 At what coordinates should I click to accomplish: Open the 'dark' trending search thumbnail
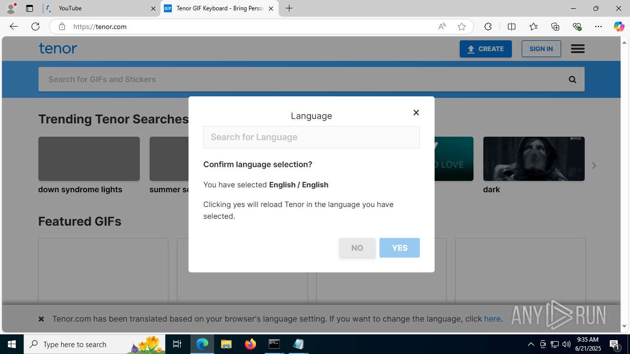pyautogui.click(x=534, y=159)
